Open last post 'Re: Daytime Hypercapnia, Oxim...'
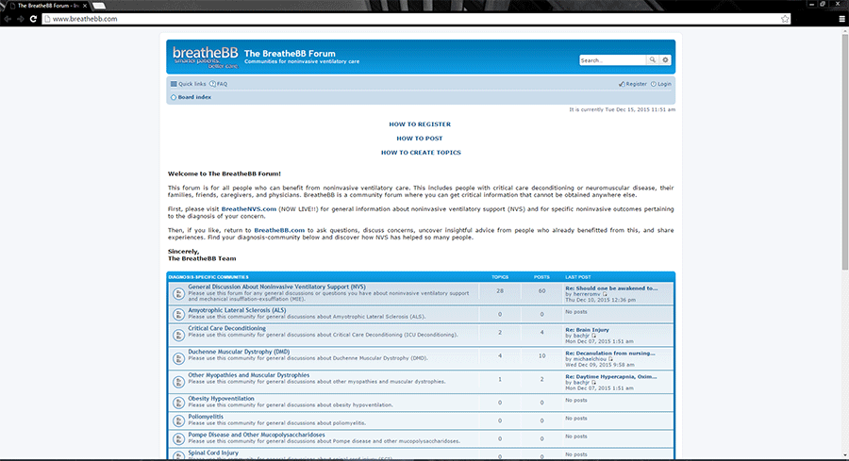The image size is (849, 461). coord(610,376)
